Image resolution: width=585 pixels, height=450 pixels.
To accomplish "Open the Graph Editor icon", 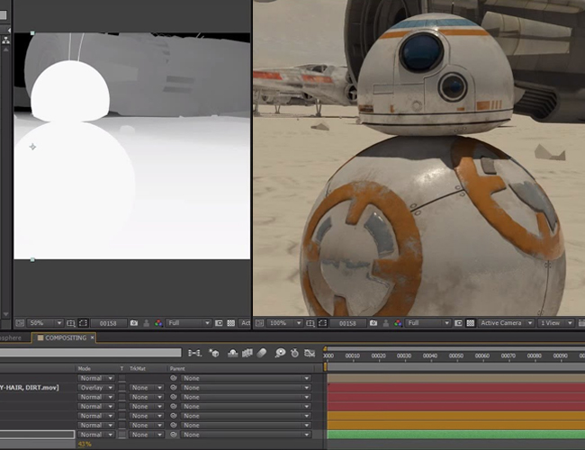I will (x=310, y=353).
